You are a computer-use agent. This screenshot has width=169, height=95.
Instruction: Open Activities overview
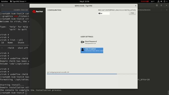point(4,1)
